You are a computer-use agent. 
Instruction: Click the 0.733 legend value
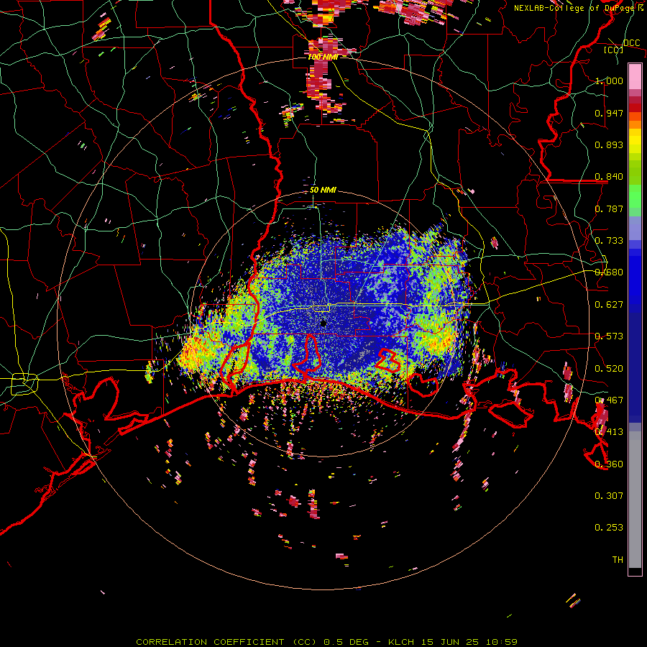pos(609,241)
